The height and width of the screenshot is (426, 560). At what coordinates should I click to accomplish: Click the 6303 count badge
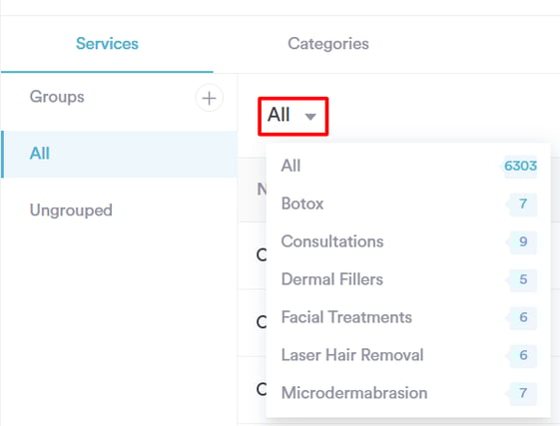[x=520, y=166]
